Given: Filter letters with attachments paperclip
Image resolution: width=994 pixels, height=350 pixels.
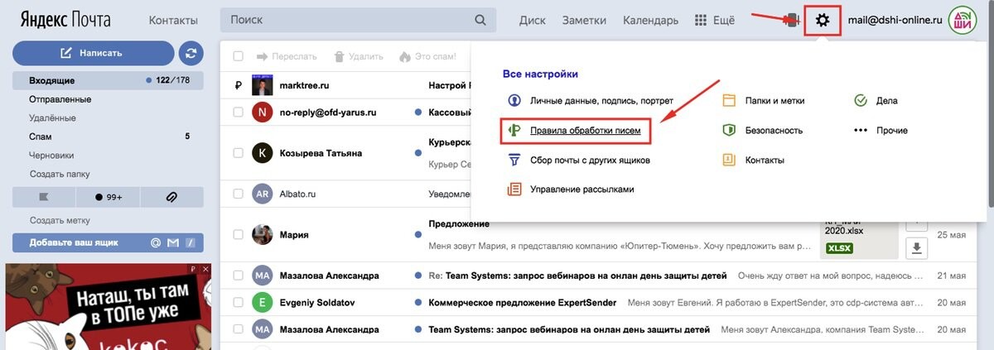Looking at the screenshot, I should click(x=171, y=197).
